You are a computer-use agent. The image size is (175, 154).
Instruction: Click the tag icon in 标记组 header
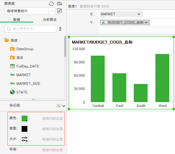pyautogui.click(x=59, y=106)
